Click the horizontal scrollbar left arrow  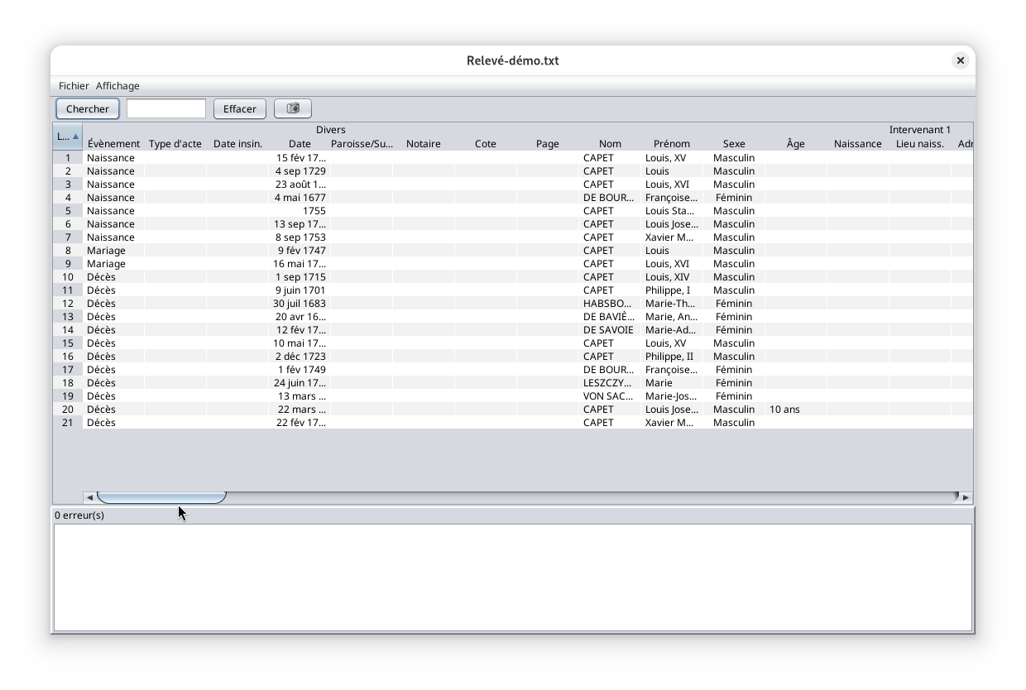click(x=89, y=497)
